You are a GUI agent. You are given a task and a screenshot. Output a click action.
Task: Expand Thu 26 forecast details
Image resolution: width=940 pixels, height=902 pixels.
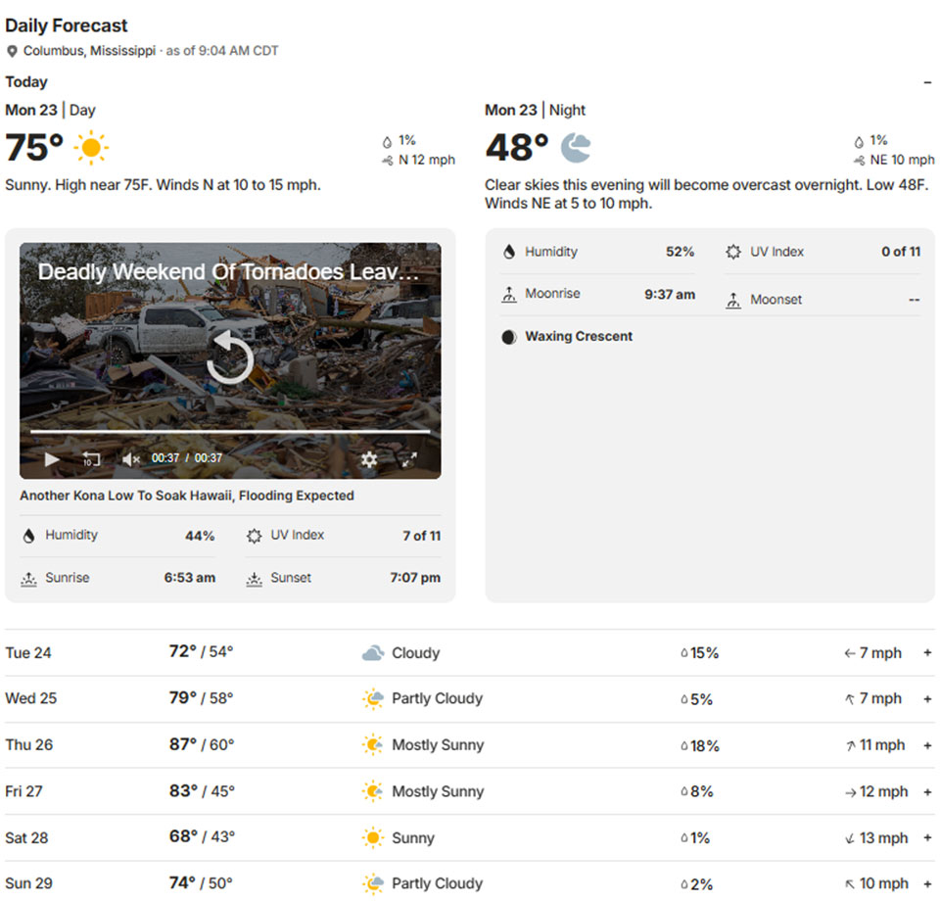click(x=927, y=745)
